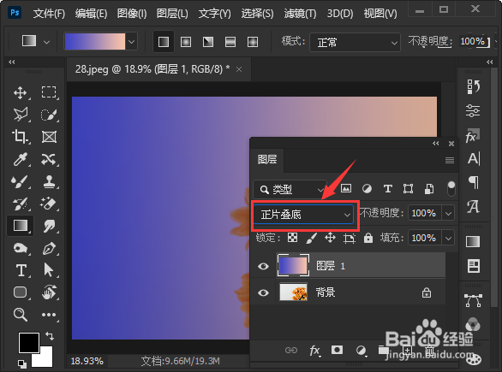The image size is (502, 372).
Task: Open the 模式 正常 dropdown
Action: click(x=355, y=42)
